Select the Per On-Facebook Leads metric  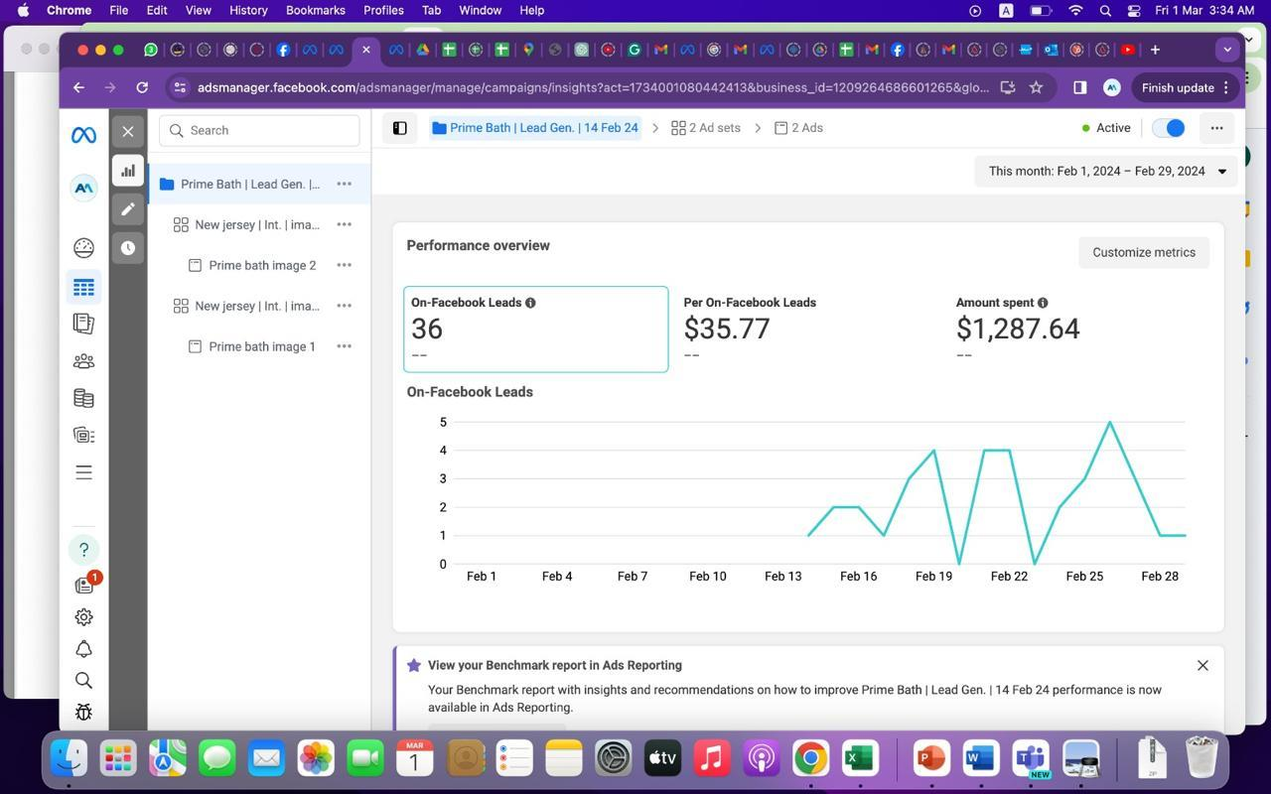click(807, 329)
